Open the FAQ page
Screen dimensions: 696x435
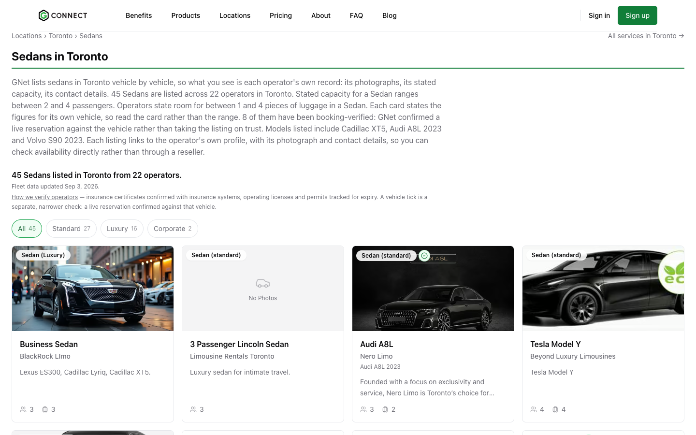356,15
